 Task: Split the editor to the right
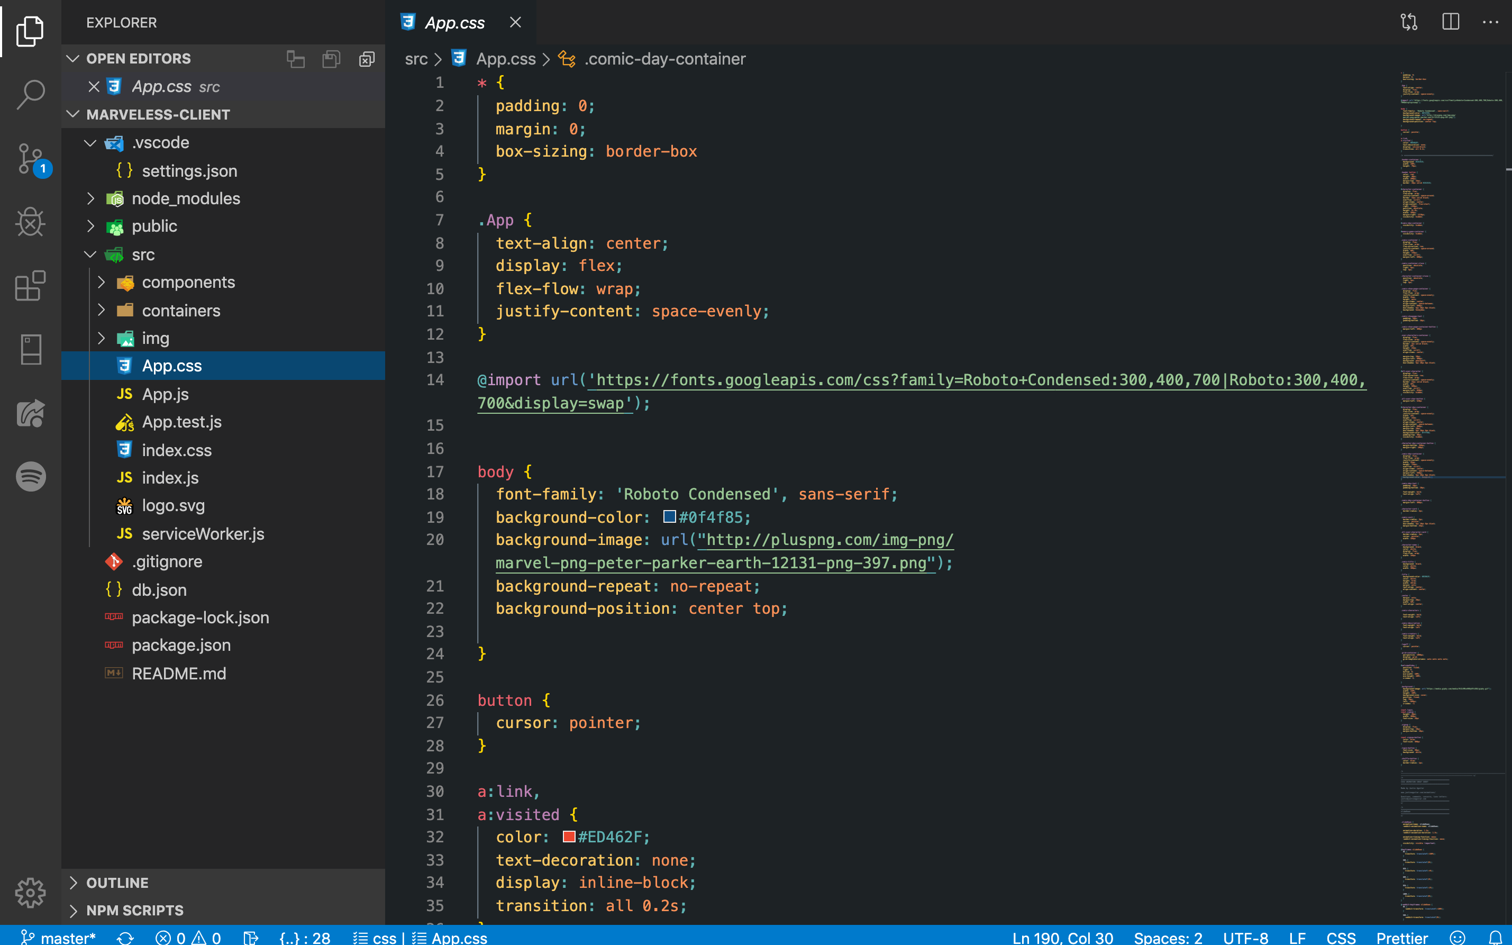click(x=1450, y=23)
